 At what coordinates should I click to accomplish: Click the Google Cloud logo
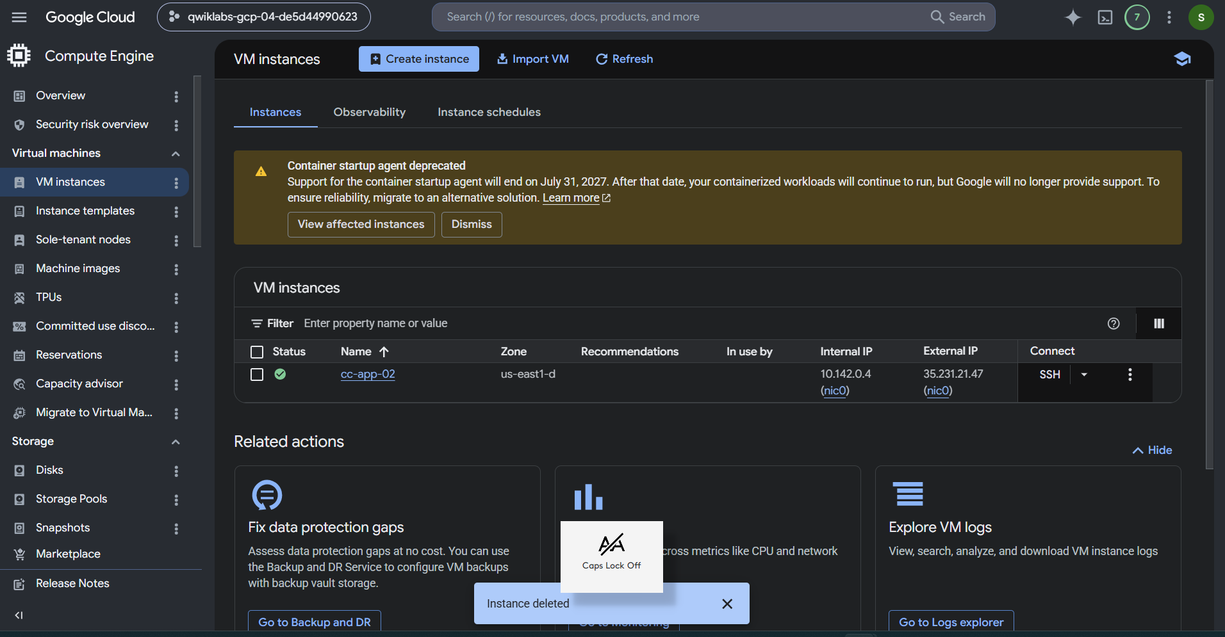[90, 17]
